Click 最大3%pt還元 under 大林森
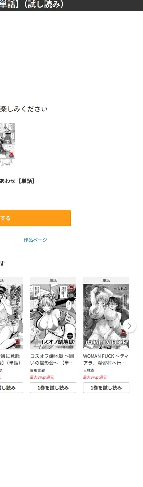Viewport: 143px width, 487px height. 95,377
